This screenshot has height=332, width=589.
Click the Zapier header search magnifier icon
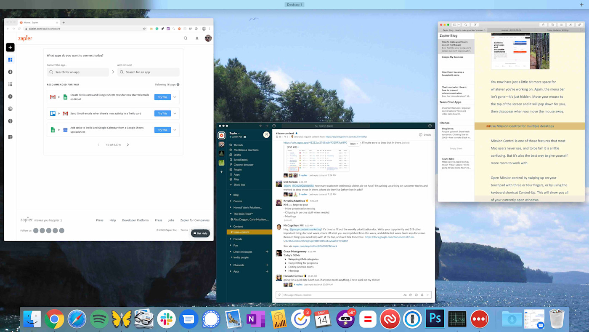186,38
